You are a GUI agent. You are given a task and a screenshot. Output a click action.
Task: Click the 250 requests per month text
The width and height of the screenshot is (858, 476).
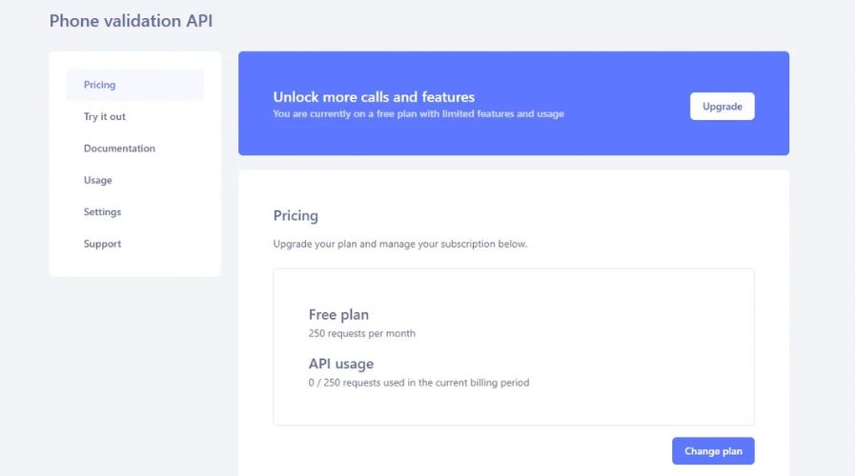[361, 334]
